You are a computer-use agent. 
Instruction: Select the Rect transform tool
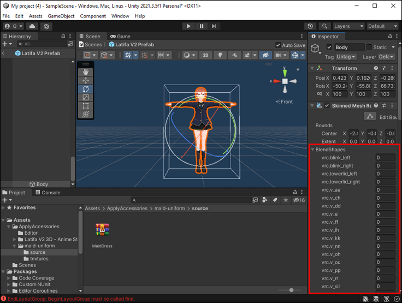pos(86,106)
